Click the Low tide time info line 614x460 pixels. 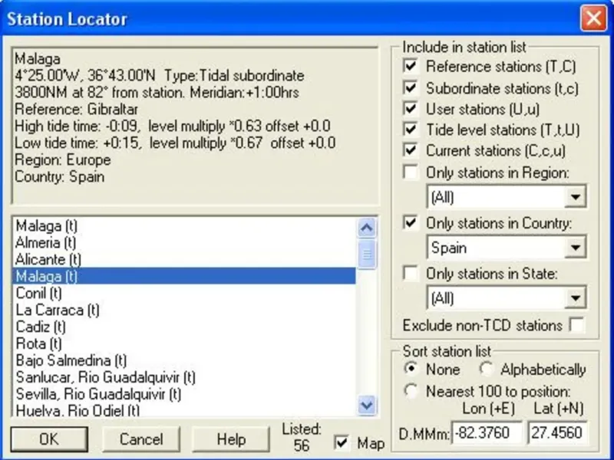[175, 143]
